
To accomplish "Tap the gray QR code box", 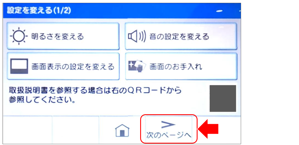I will 223,98.
